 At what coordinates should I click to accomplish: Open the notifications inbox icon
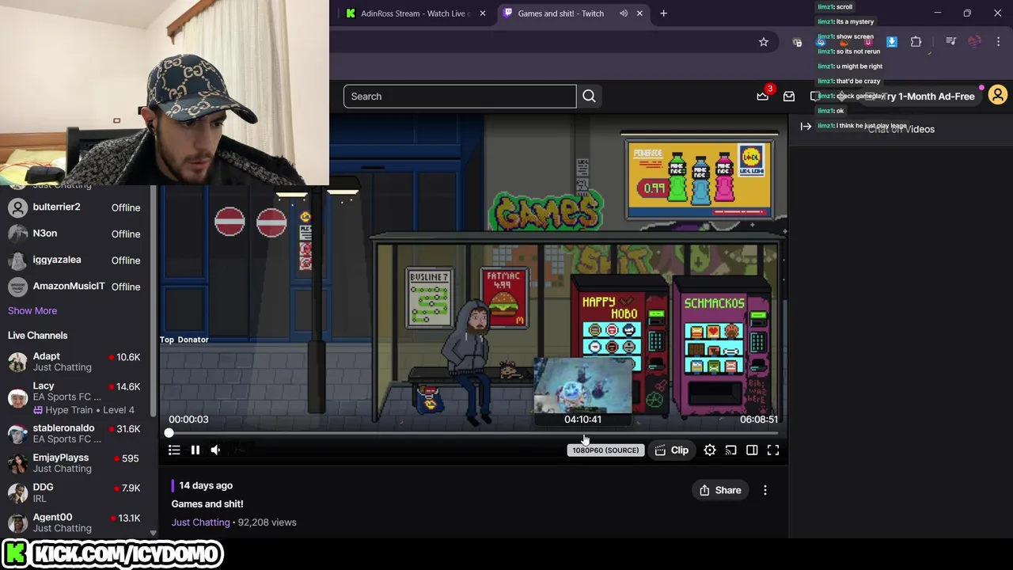(789, 96)
